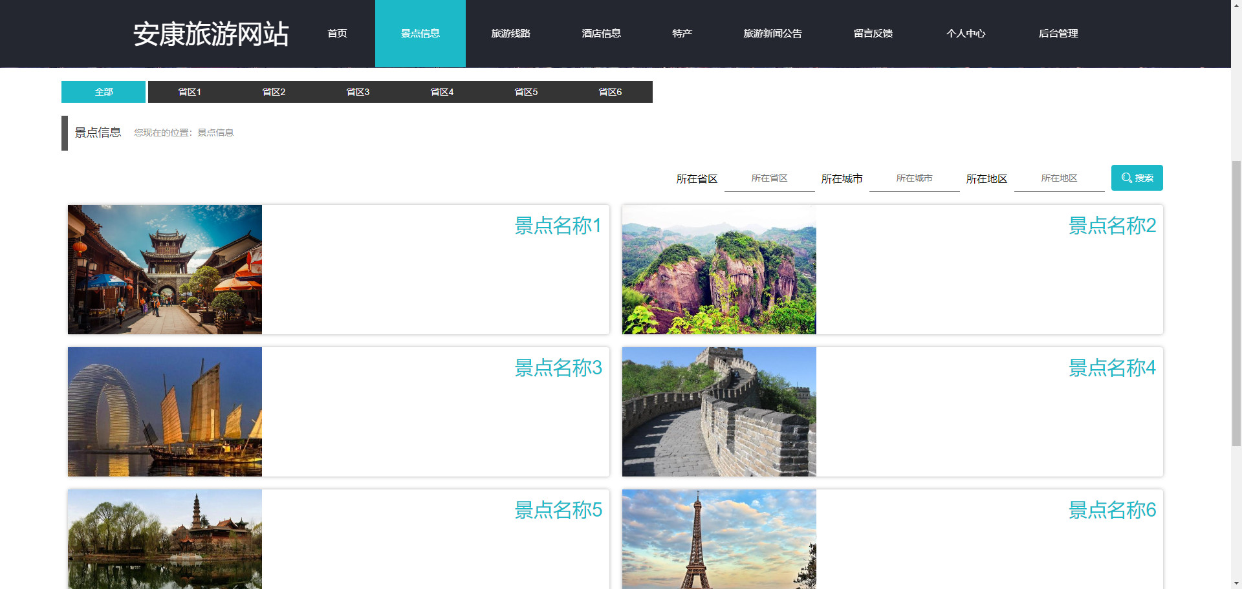Open the 酒店信息 menu item
The width and height of the screenshot is (1242, 589).
pyautogui.click(x=601, y=34)
